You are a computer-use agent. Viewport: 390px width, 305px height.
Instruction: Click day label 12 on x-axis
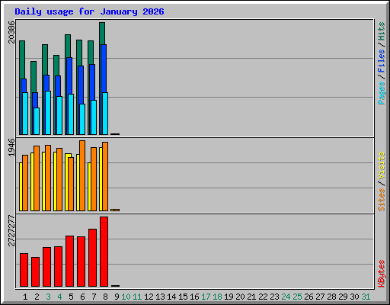pyautogui.click(x=149, y=297)
